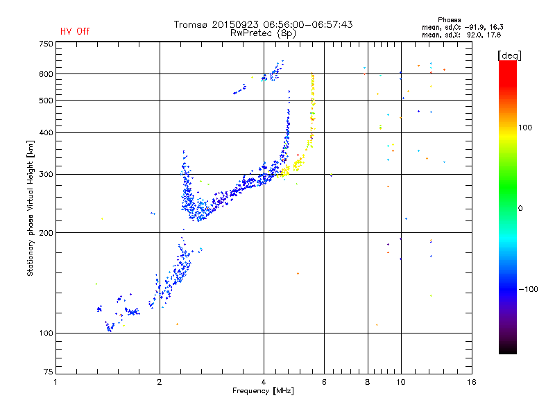Screen dimensions: 555x416
Task: Click the x-axis label "16"
Action: pos(472,382)
